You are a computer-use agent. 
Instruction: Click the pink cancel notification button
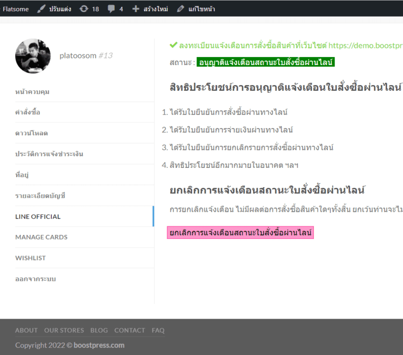point(240,233)
